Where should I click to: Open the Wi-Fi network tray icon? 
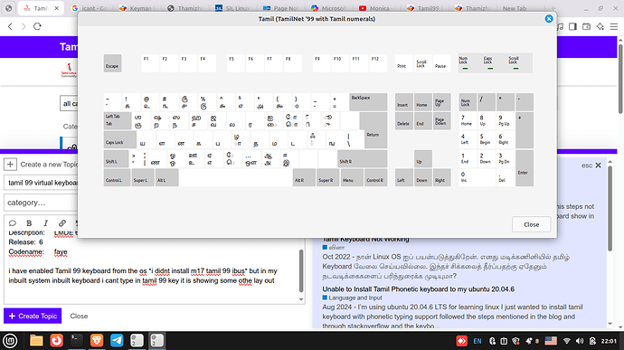click(567, 341)
